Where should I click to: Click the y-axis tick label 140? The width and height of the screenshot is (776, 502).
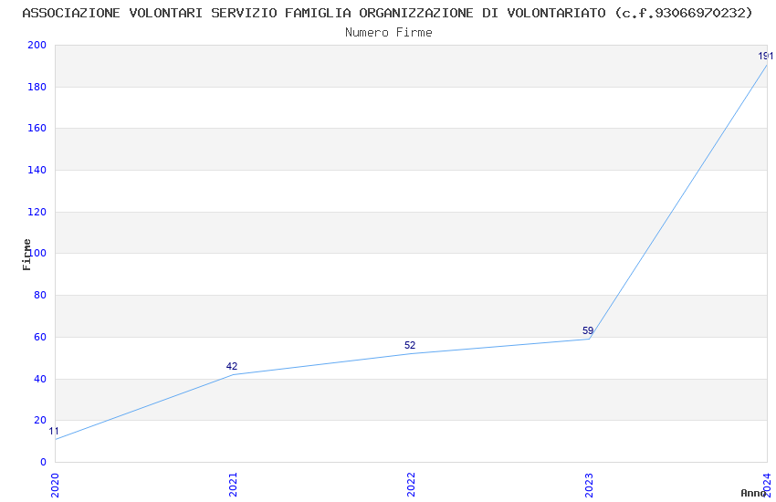pos(37,170)
